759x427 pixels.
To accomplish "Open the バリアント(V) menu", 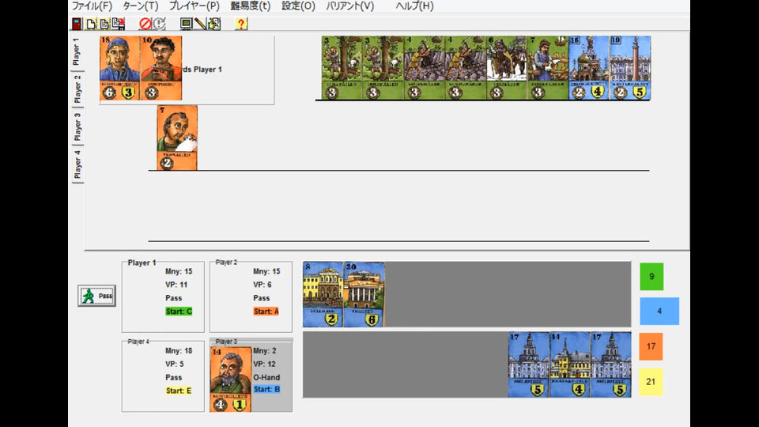I will point(350,6).
